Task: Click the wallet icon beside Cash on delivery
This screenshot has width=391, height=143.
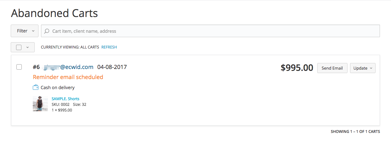Action: [x=36, y=87]
